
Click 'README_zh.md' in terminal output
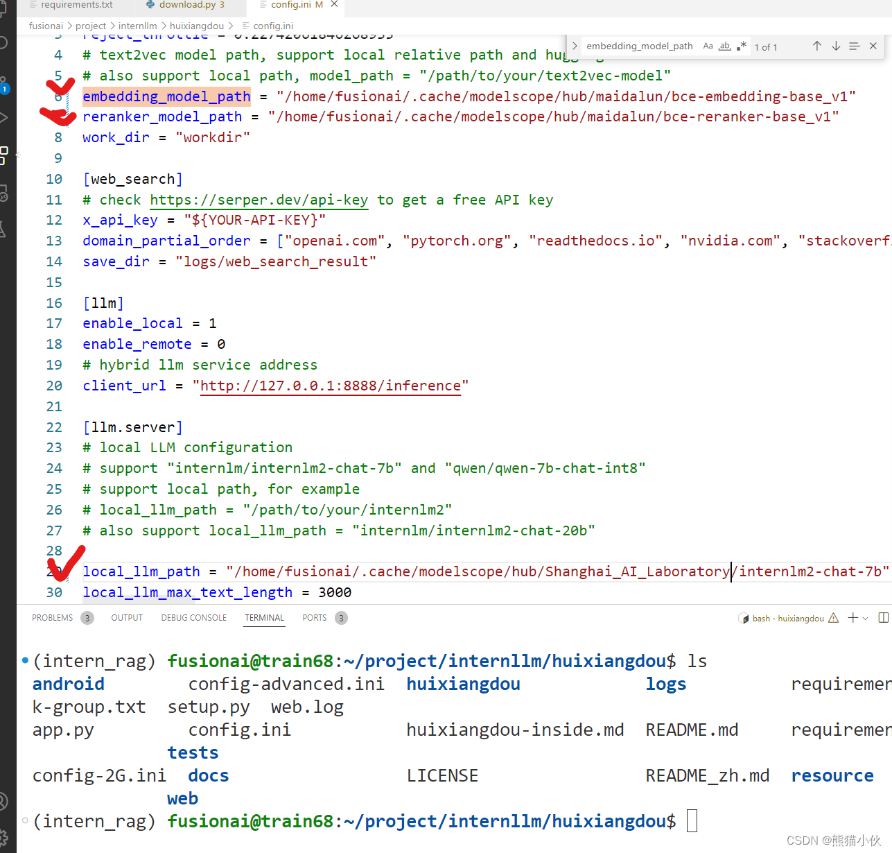[x=708, y=775]
